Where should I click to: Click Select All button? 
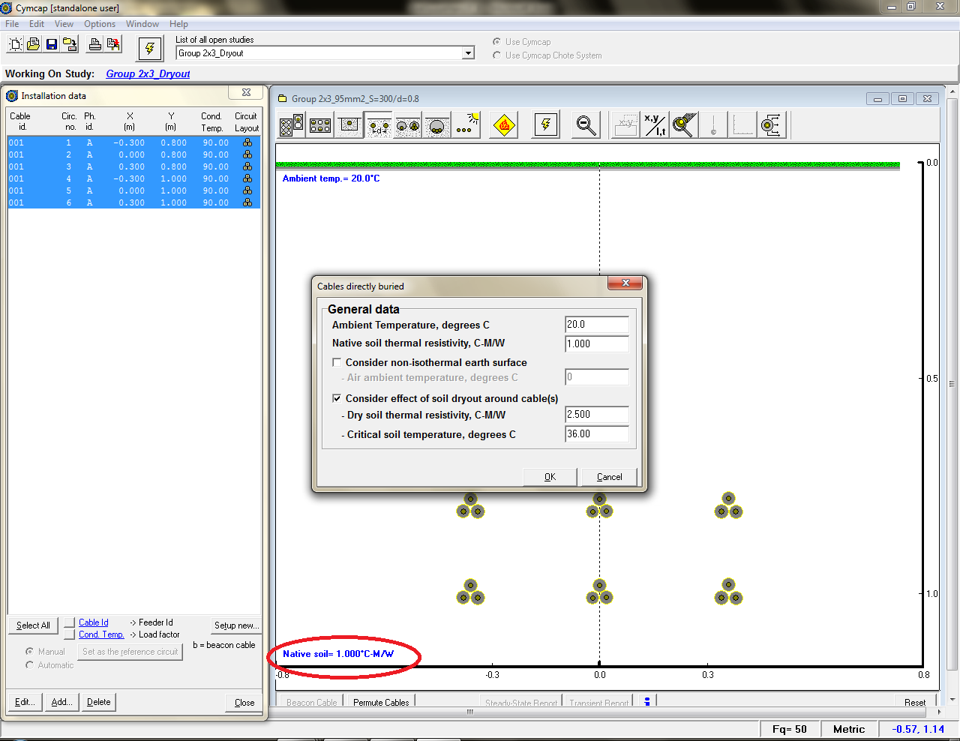pos(33,625)
